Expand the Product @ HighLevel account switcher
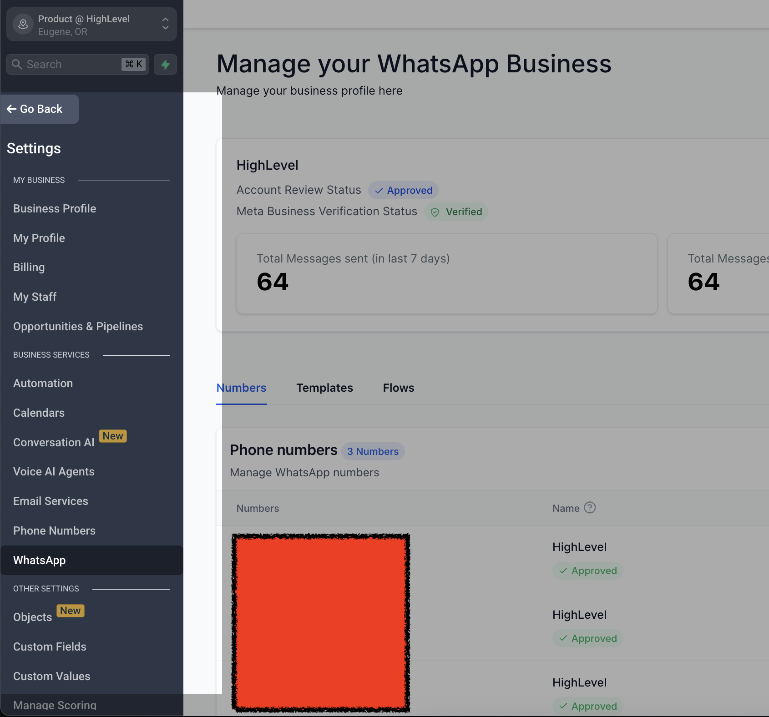This screenshot has width=769, height=717. (91, 25)
